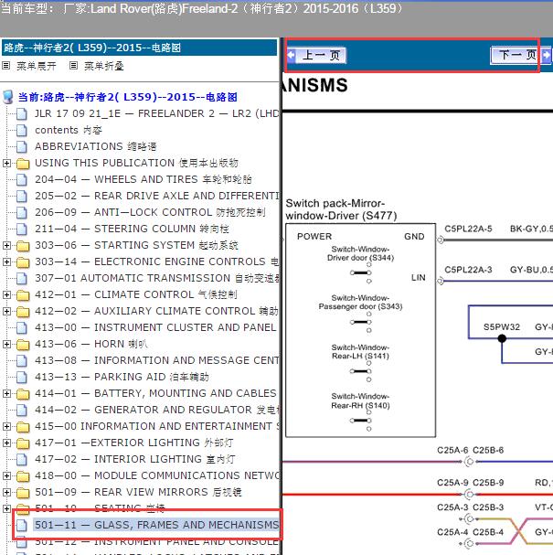The image size is (553, 555).
Task: Open JLR 17 09 21_1E Freelander 2 document
Action: pyautogui.click(x=156, y=113)
